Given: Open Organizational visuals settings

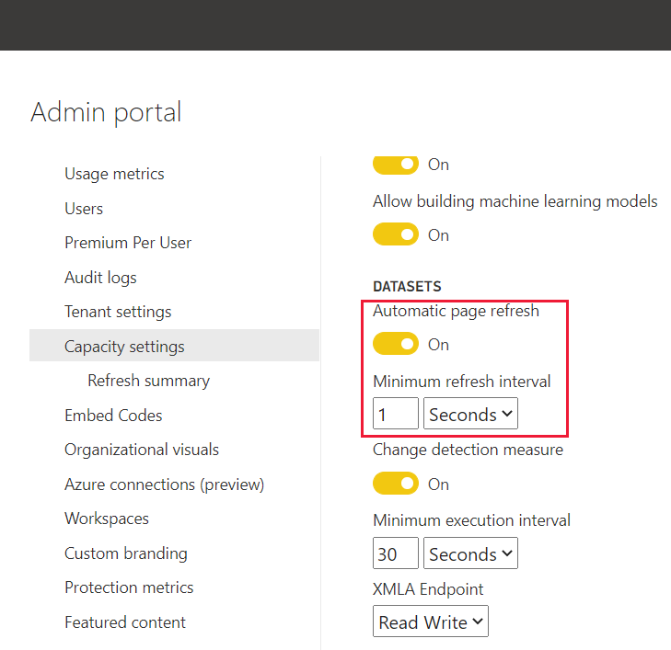Looking at the screenshot, I should 142,450.
